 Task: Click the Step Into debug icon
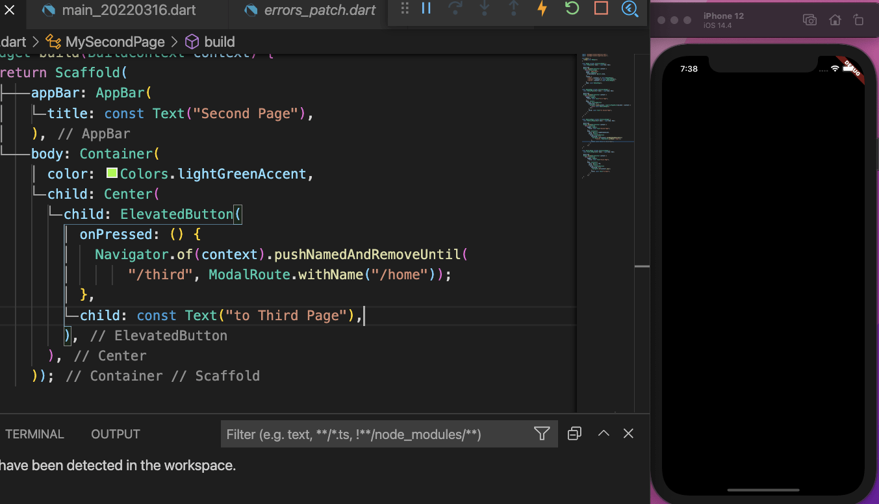click(x=485, y=8)
